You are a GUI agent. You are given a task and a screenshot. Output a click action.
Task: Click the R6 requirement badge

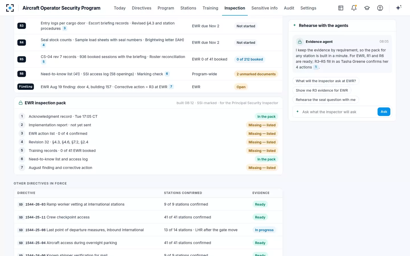point(22,74)
